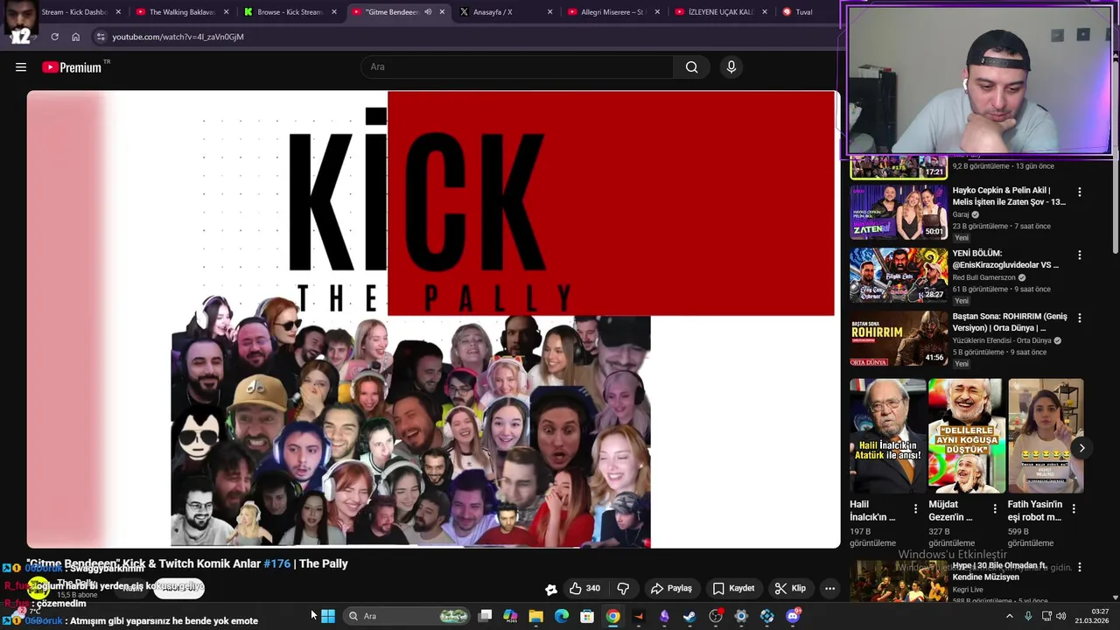This screenshot has height=630, width=1120.
Task: Show hidden system tray icons
Action: [x=1009, y=616]
